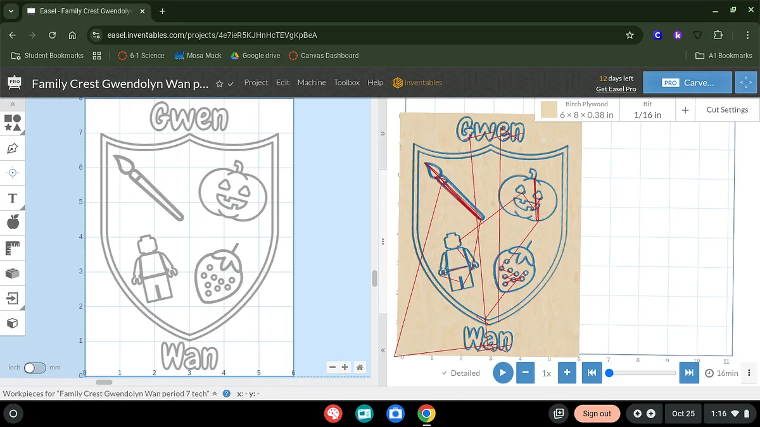Image resolution: width=760 pixels, height=427 pixels.
Task: Click the Import file icon
Action: pyautogui.click(x=12, y=298)
